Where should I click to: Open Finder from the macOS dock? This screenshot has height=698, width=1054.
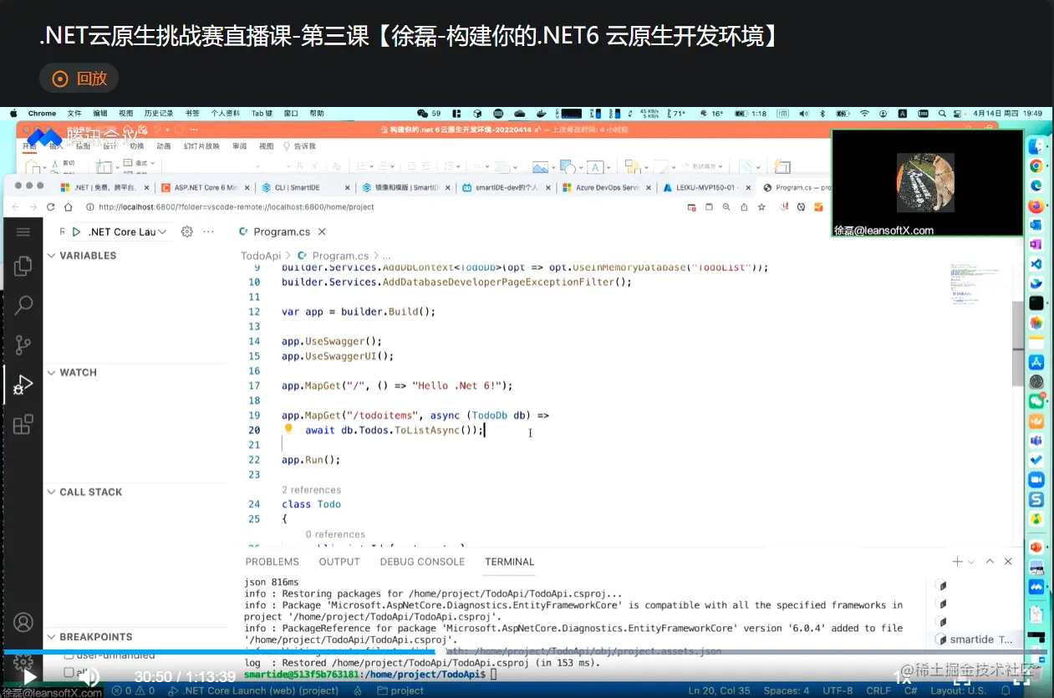(x=1036, y=145)
